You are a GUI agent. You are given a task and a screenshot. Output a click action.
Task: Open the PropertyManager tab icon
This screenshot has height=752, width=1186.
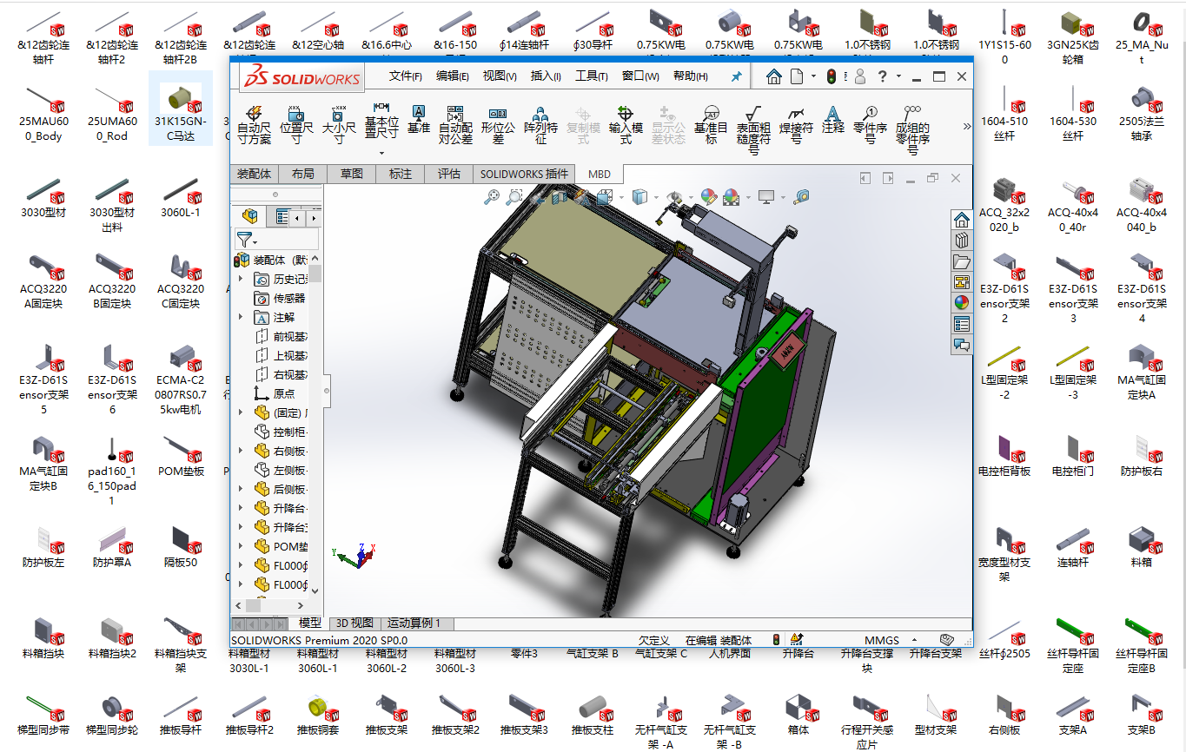point(282,216)
